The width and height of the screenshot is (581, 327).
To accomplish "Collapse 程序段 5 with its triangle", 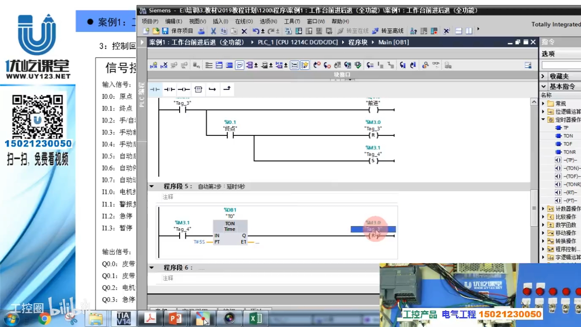I will click(152, 186).
